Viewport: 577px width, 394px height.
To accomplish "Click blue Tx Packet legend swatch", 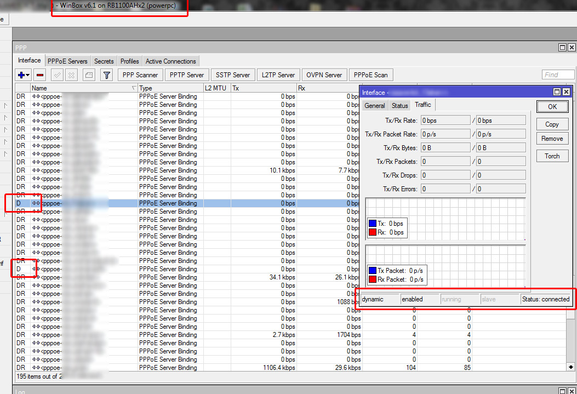I will 373,270.
